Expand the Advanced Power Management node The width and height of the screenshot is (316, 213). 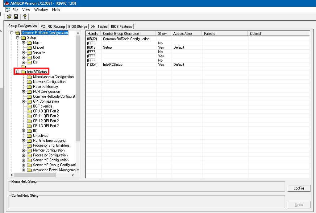click(23, 170)
